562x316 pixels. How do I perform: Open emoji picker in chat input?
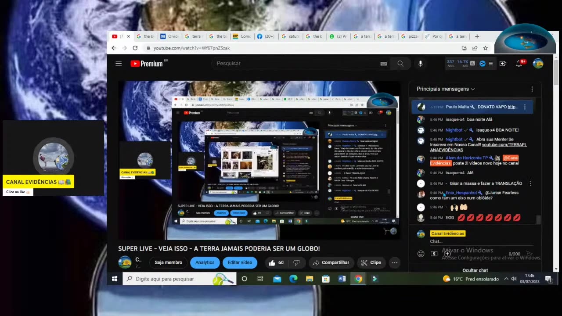421,254
